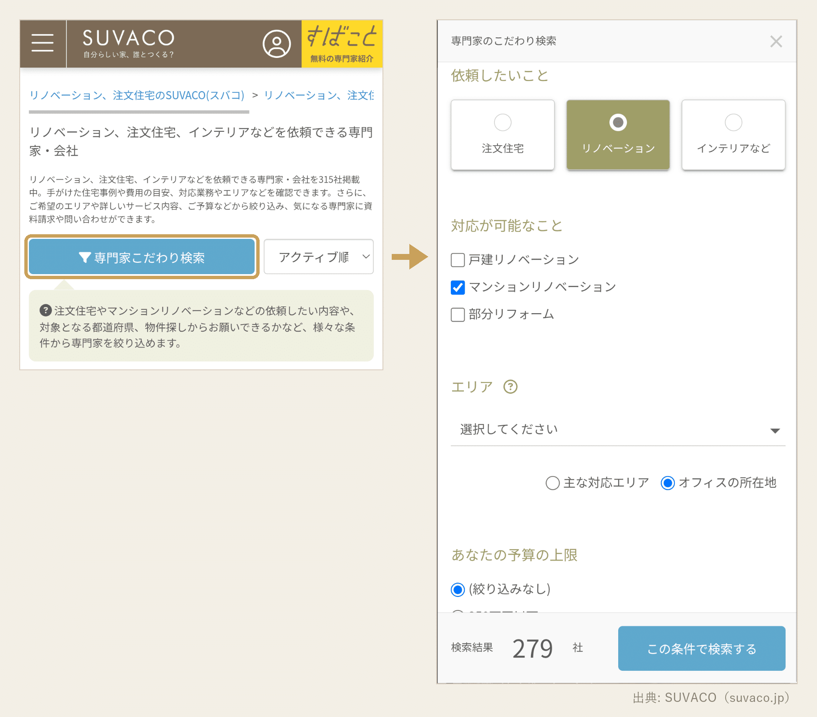Select the オフィスの所在地 radio button
Image resolution: width=817 pixels, height=717 pixels.
(x=667, y=483)
